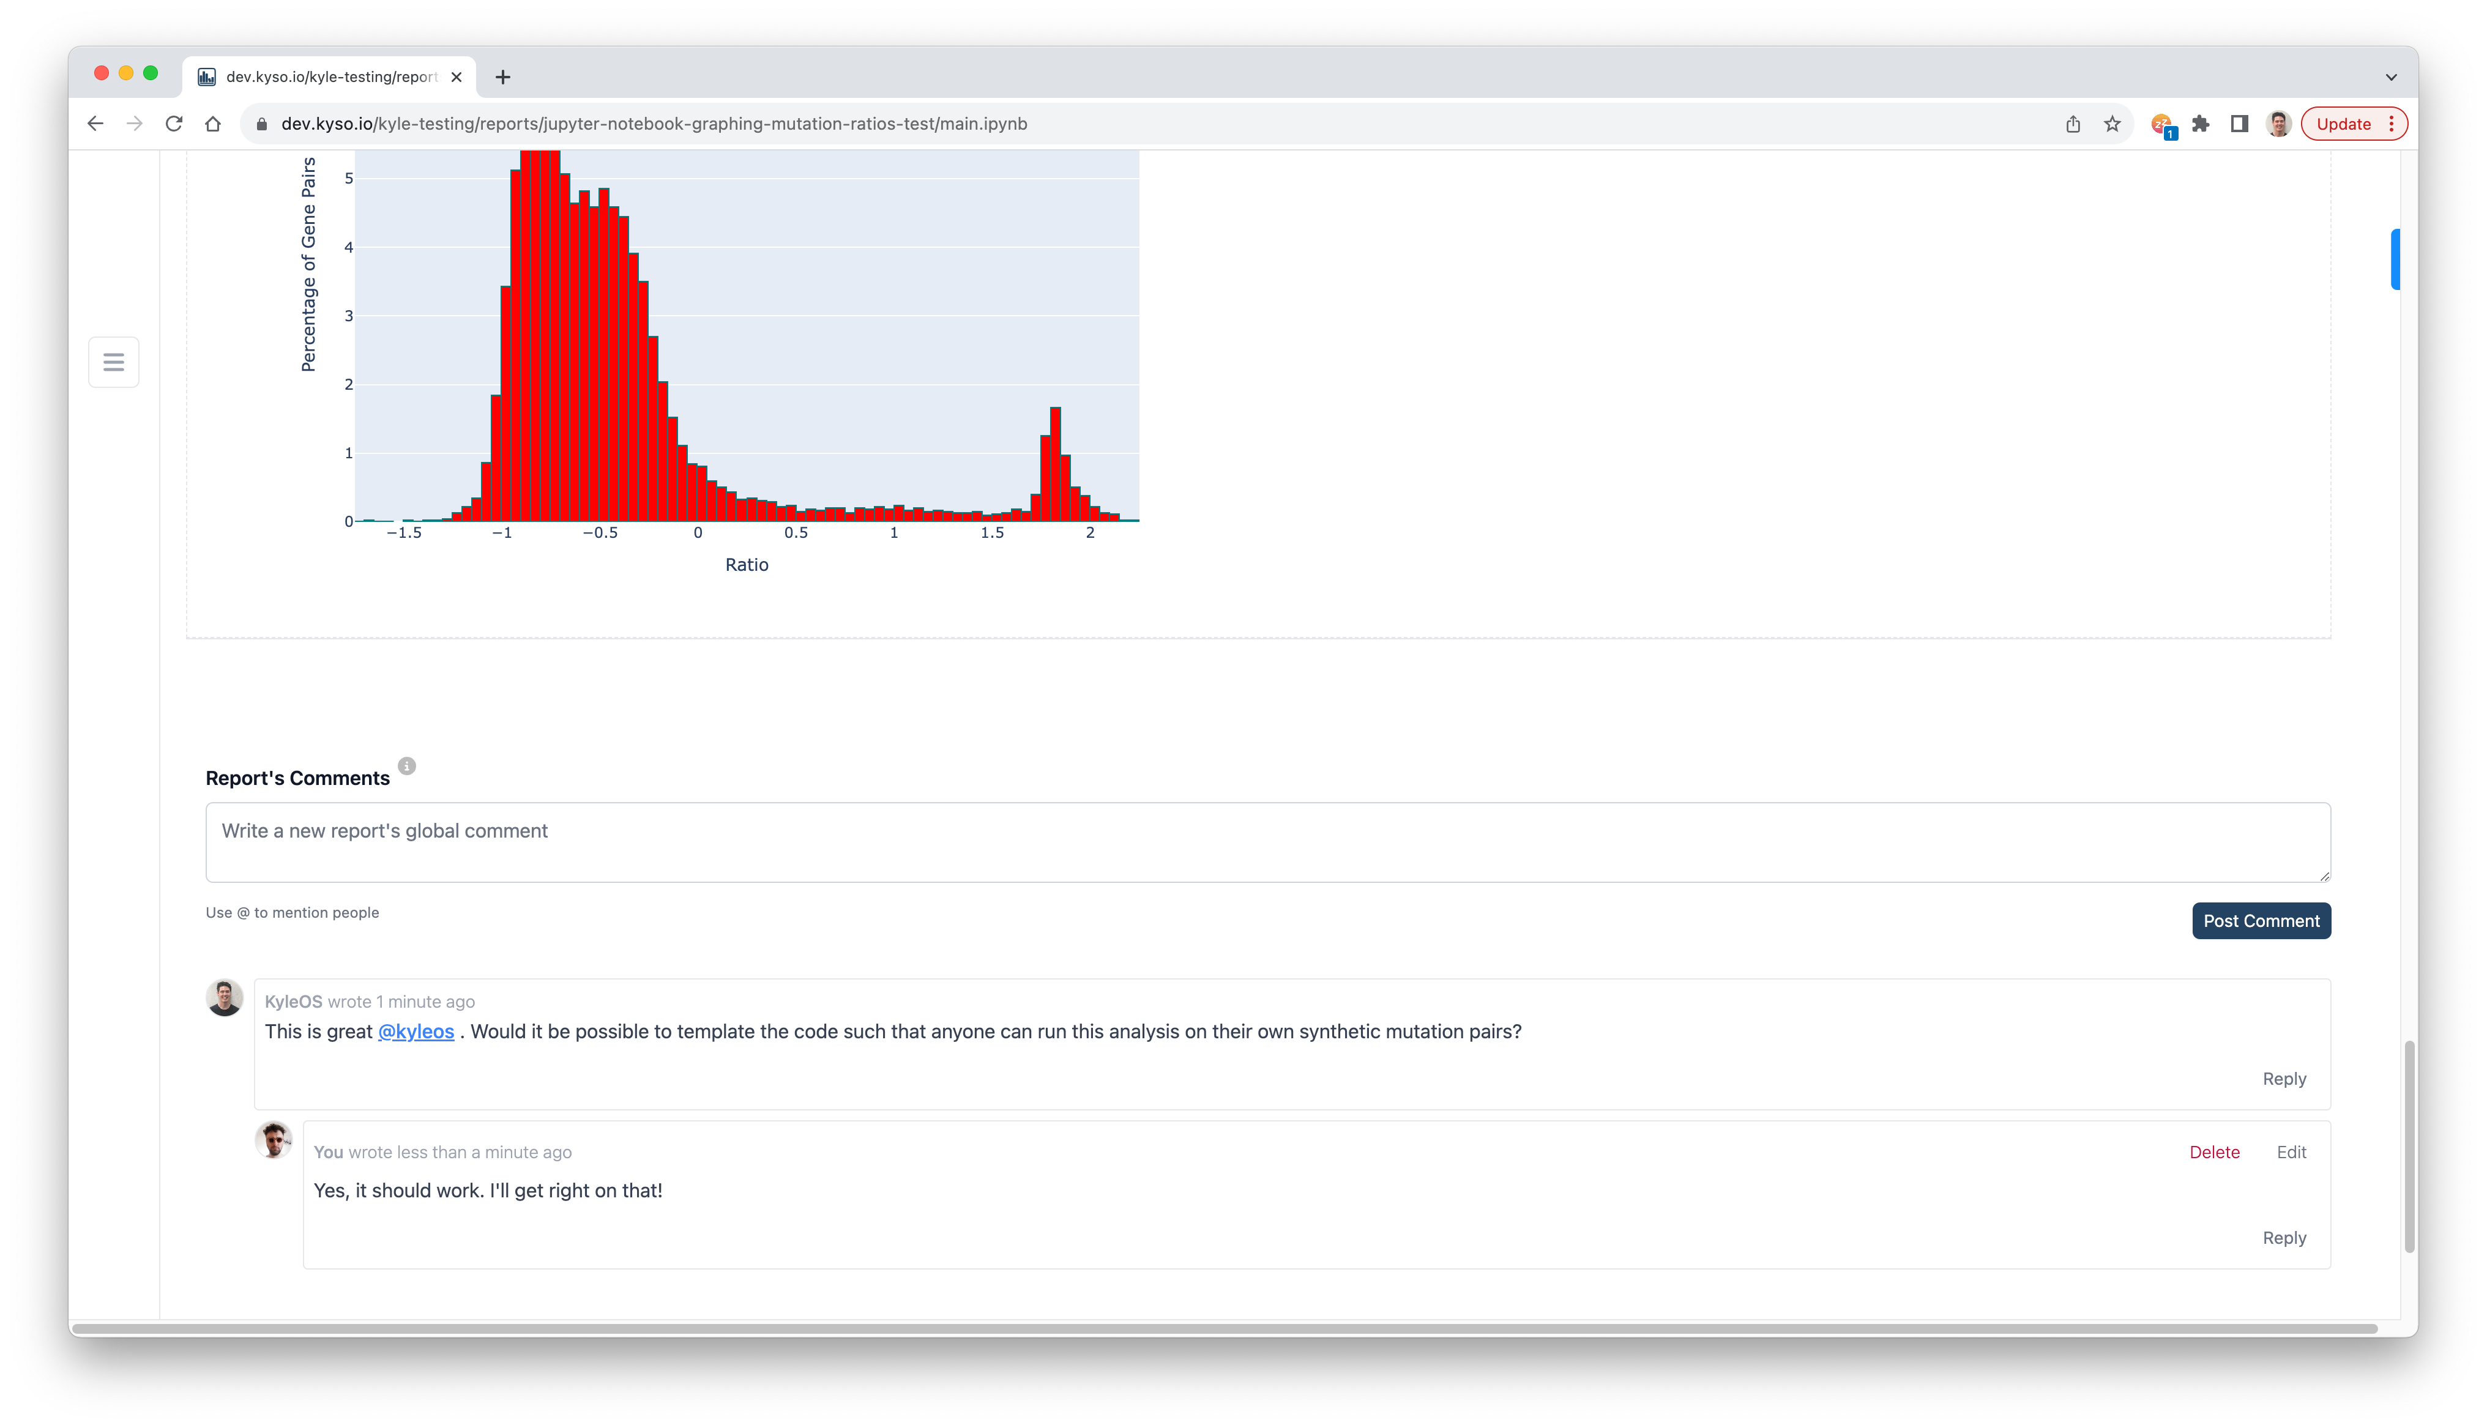The image size is (2487, 1428).
Task: Click the Post Comment button
Action: [2261, 920]
